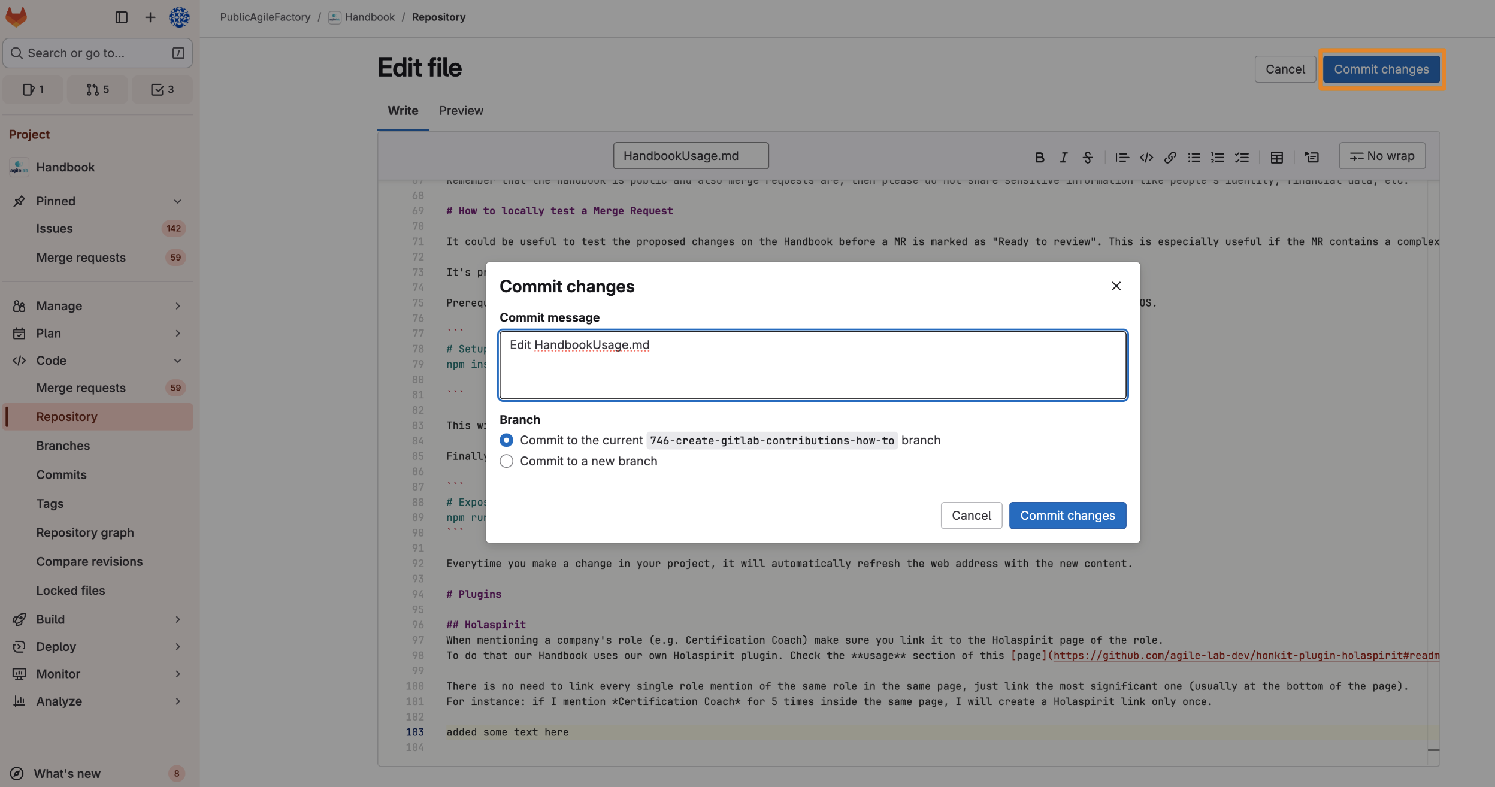Toggle the No wrap button
The height and width of the screenshot is (787, 1495).
point(1382,156)
